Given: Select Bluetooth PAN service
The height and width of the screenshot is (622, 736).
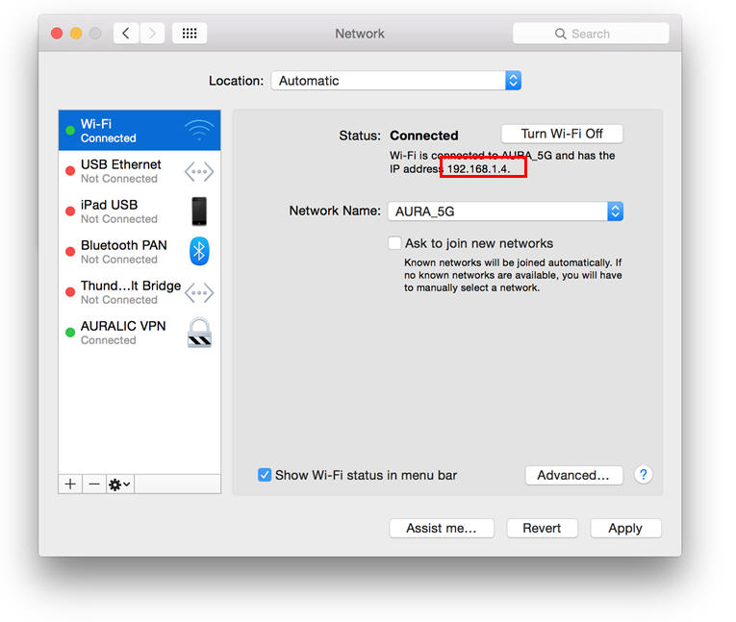Looking at the screenshot, I should [140, 252].
